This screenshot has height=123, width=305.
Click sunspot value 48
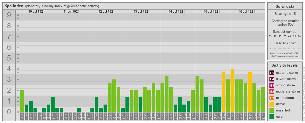coord(290,37)
